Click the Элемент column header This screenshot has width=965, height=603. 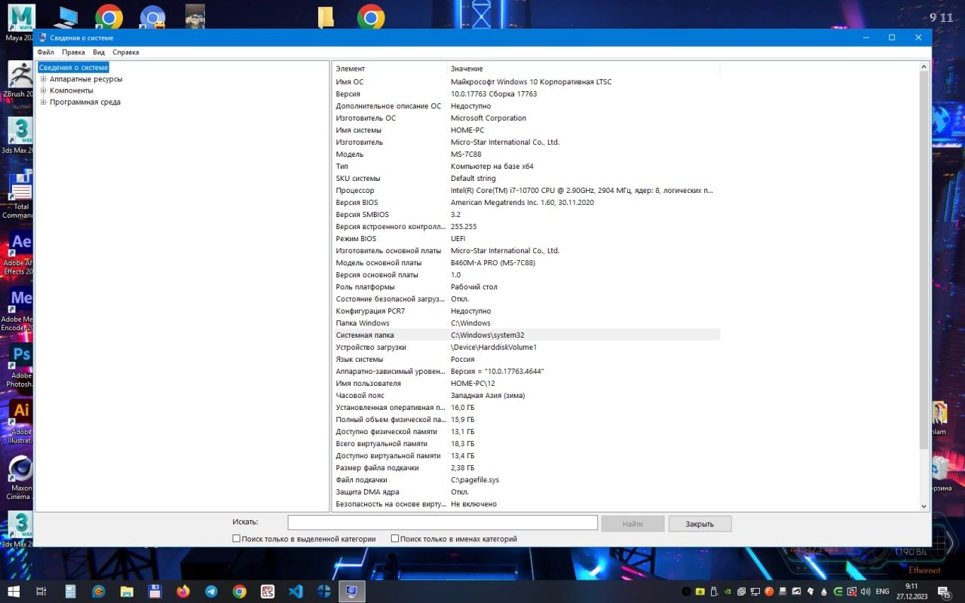(390, 69)
